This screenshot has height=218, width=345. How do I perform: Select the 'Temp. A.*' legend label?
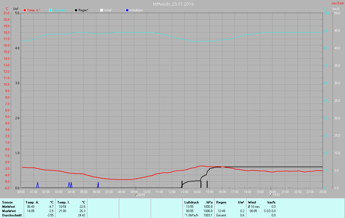coord(34,10)
